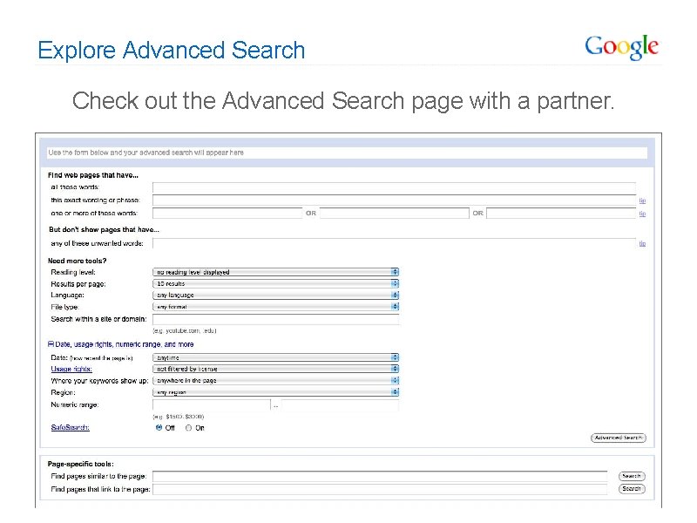Open the Reading level dropdown
The height and width of the screenshot is (523, 697).
coord(275,272)
